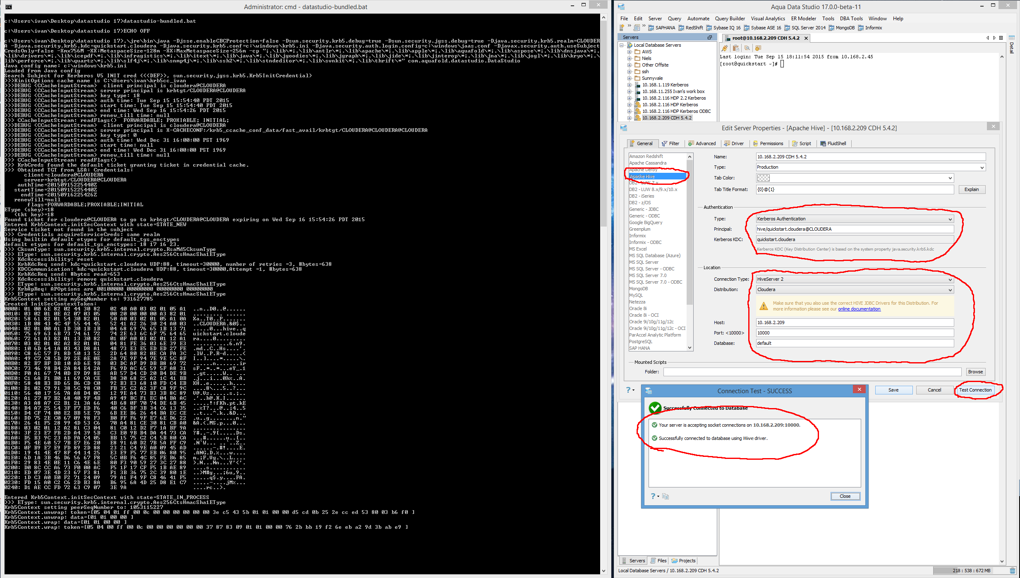Open the SAPHANA server shortcut
The image size is (1020, 578).
pos(661,28)
